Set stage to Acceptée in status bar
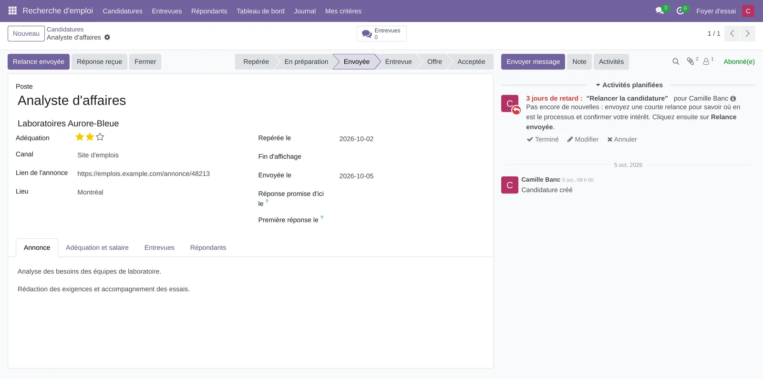 [x=471, y=61]
